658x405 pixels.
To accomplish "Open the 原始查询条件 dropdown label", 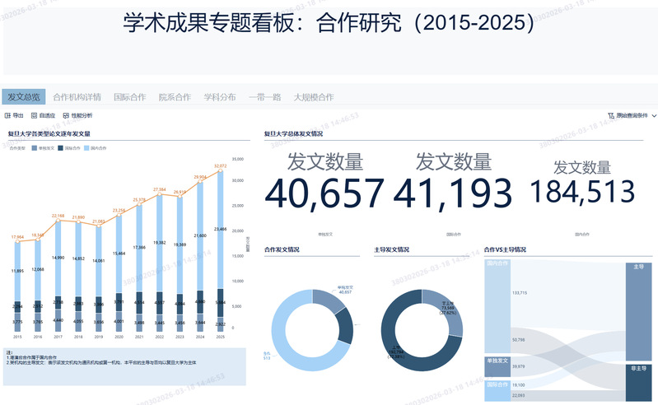I will click(632, 116).
